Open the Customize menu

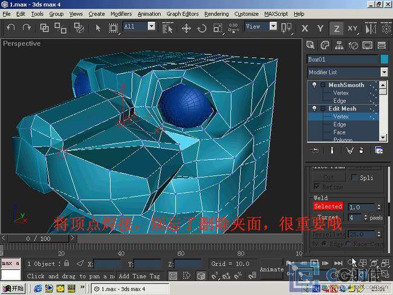pos(246,14)
